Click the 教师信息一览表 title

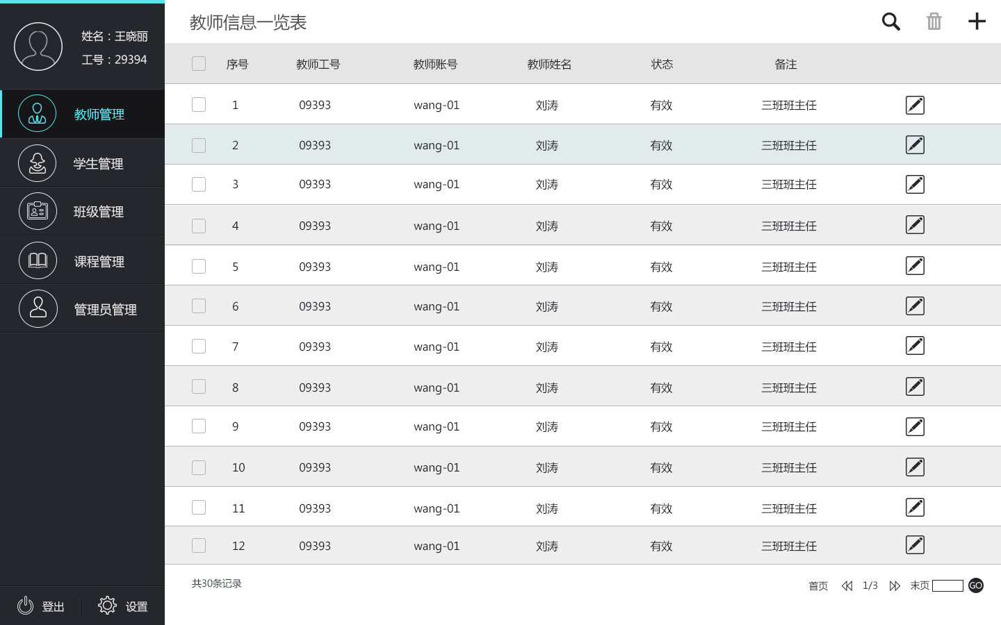pyautogui.click(x=248, y=22)
